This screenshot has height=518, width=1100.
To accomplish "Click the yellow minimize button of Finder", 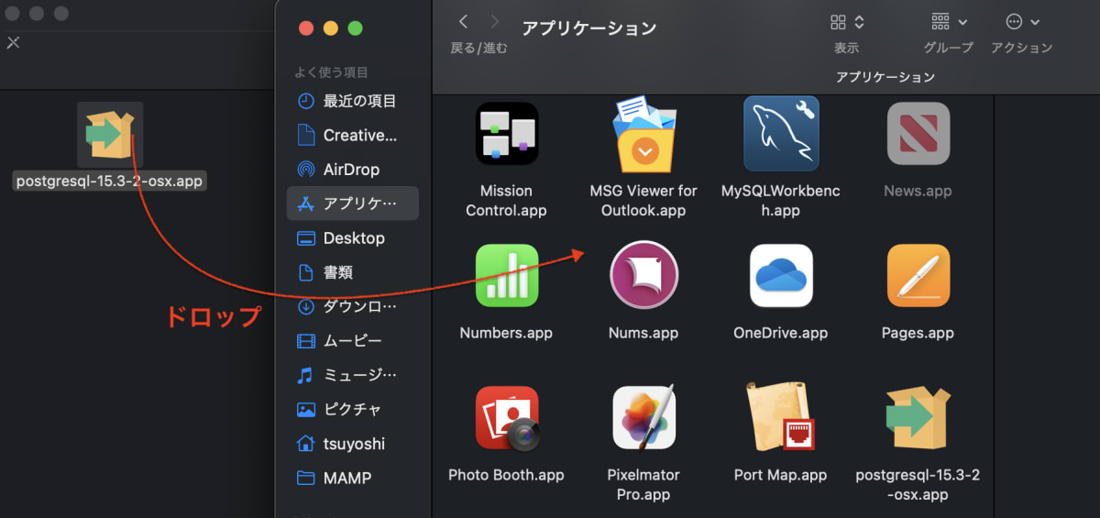I will (331, 28).
